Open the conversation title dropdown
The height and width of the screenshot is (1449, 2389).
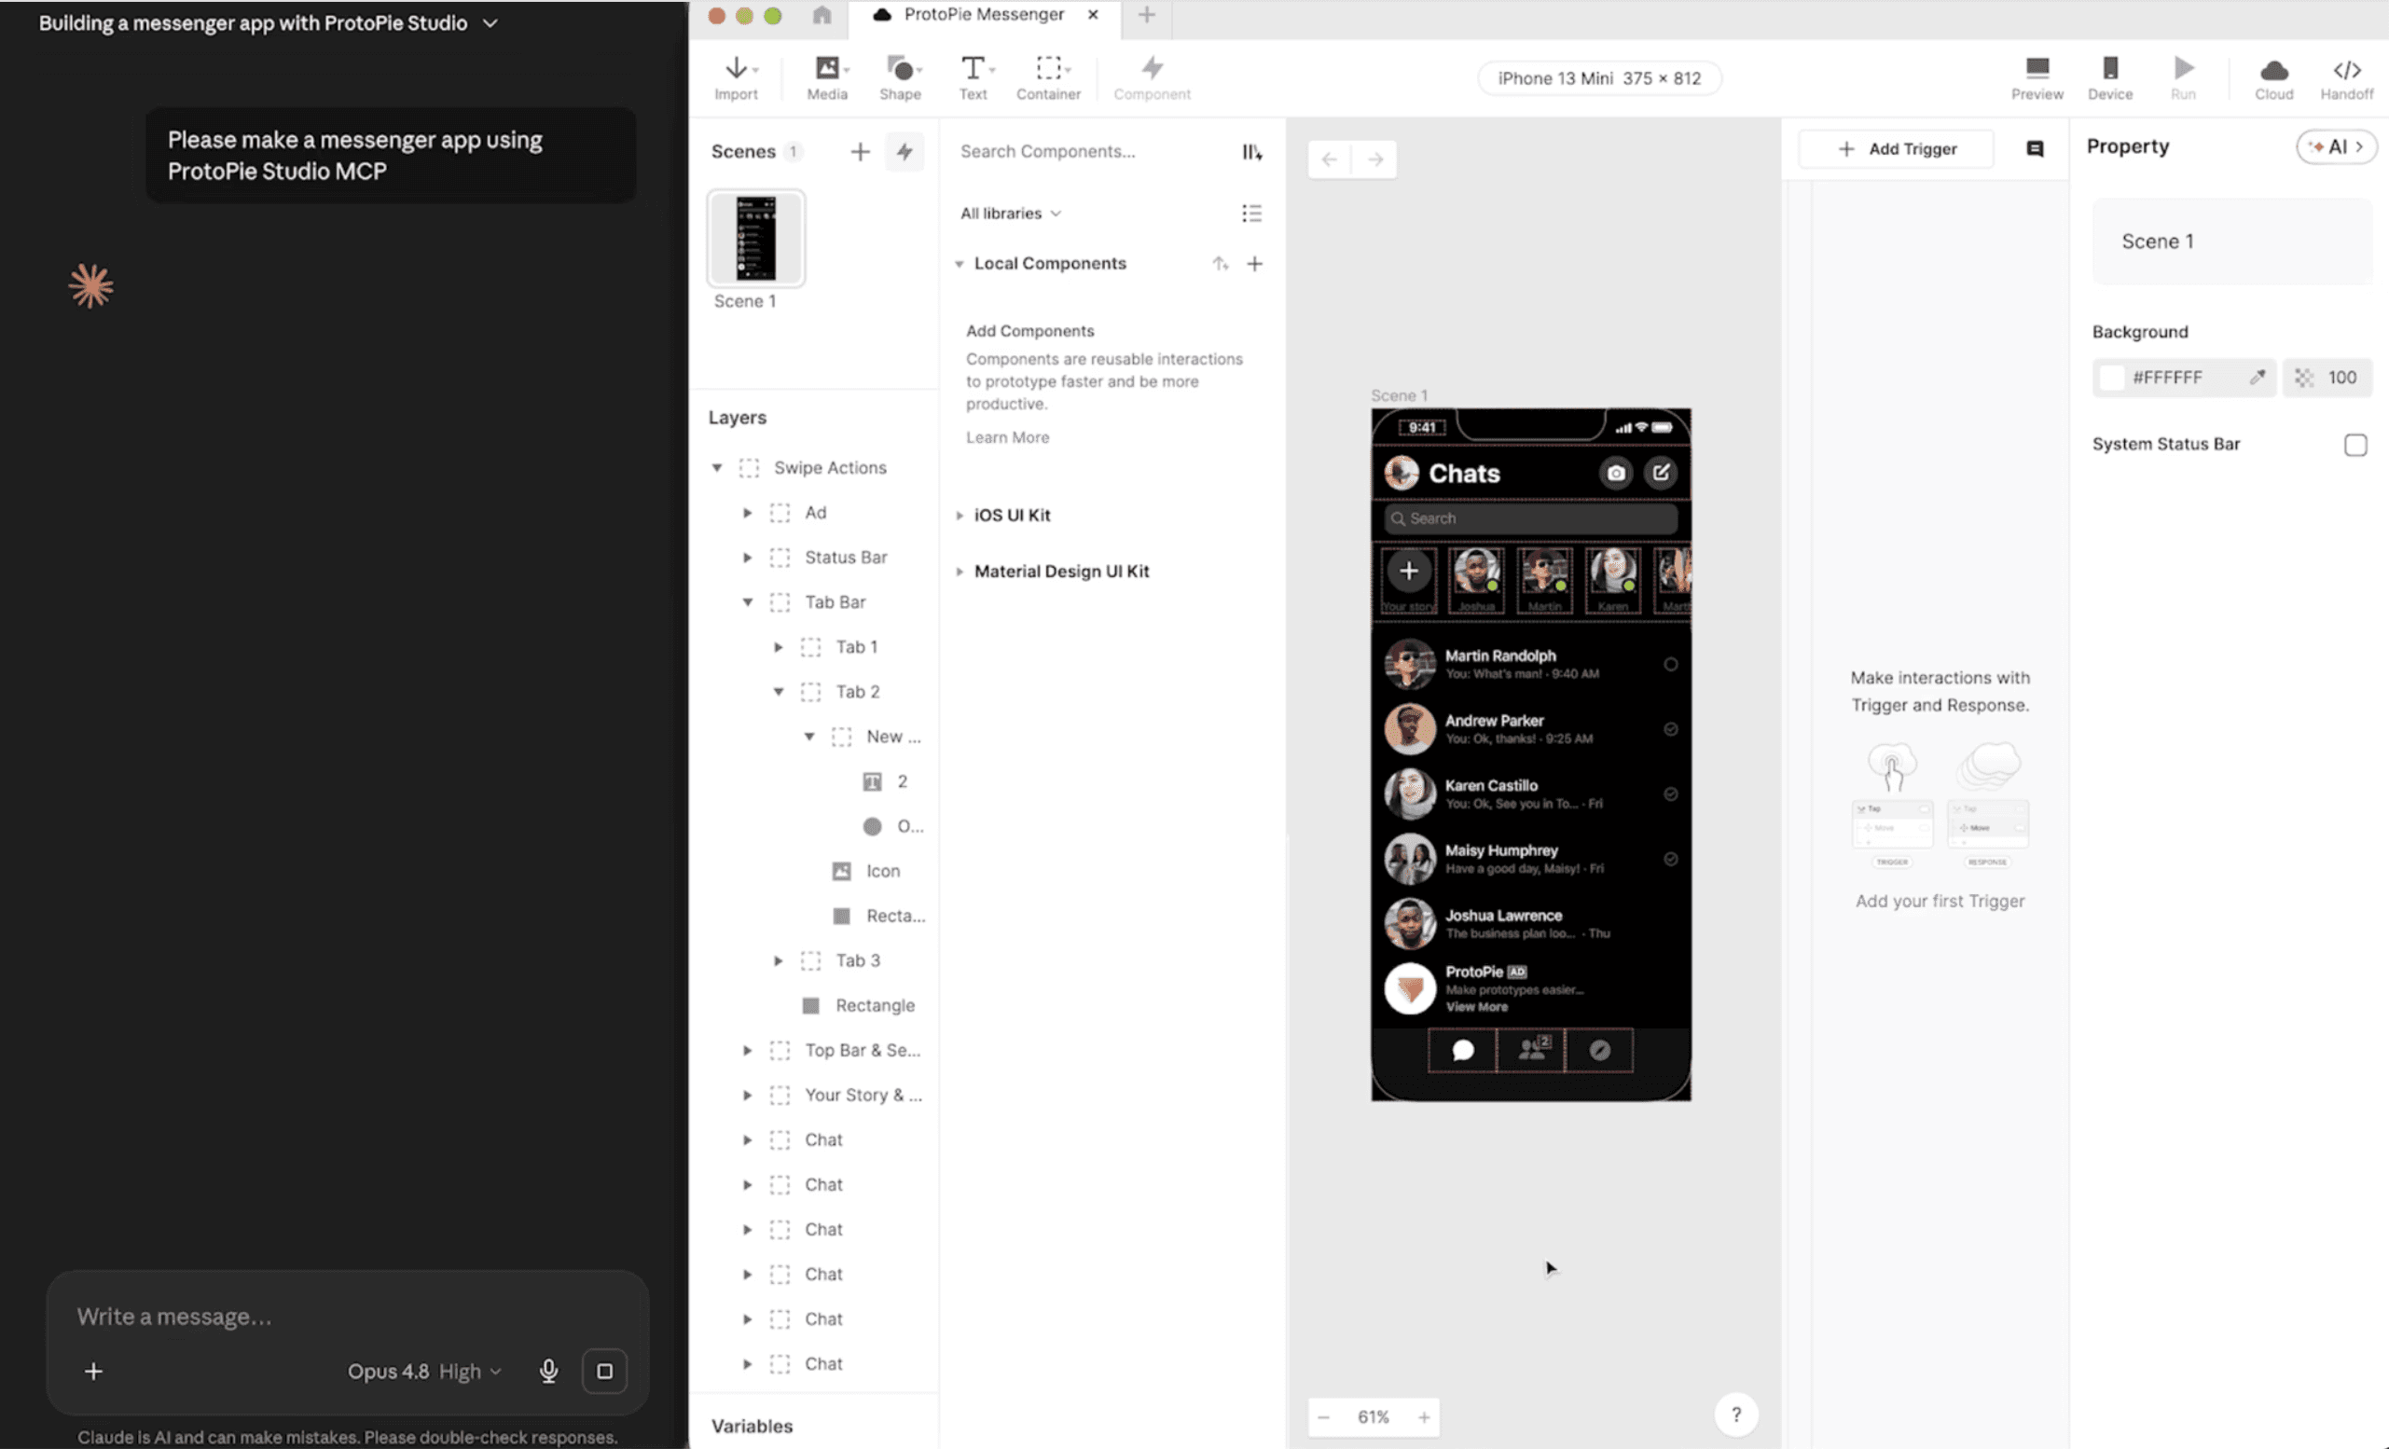490,22
